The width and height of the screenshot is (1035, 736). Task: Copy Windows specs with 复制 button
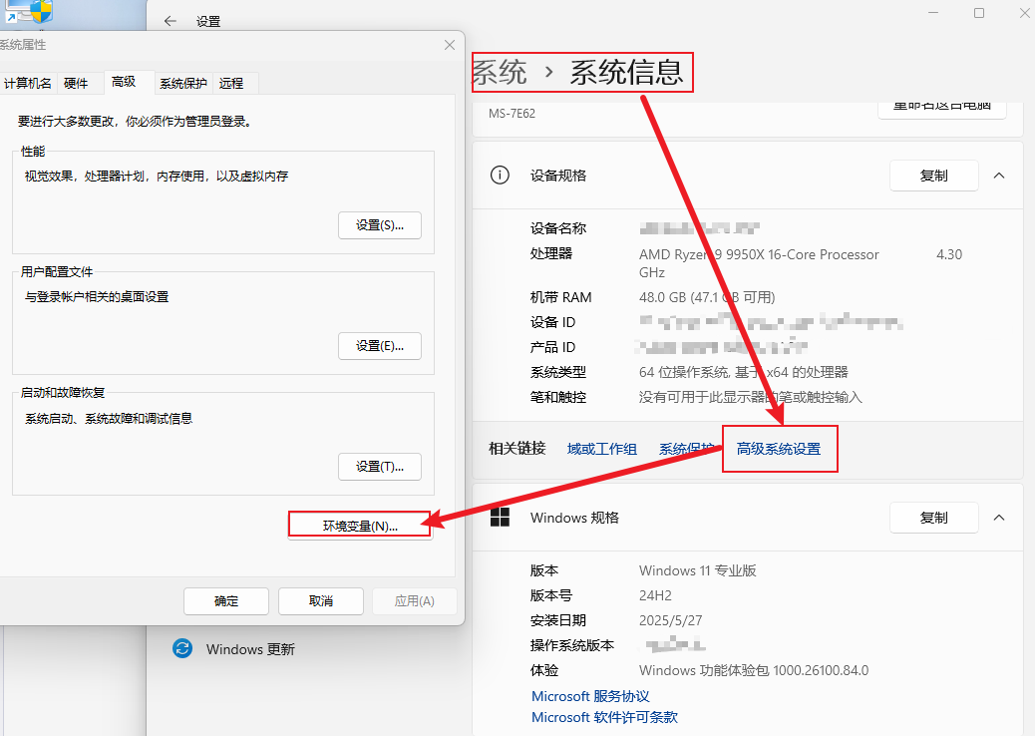[x=934, y=518]
